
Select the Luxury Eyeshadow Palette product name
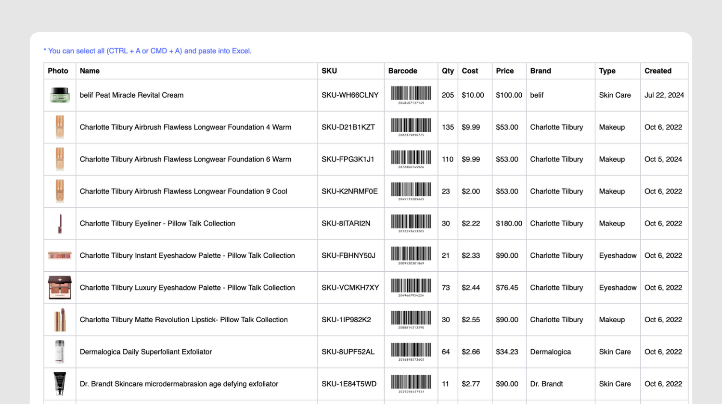(x=187, y=288)
